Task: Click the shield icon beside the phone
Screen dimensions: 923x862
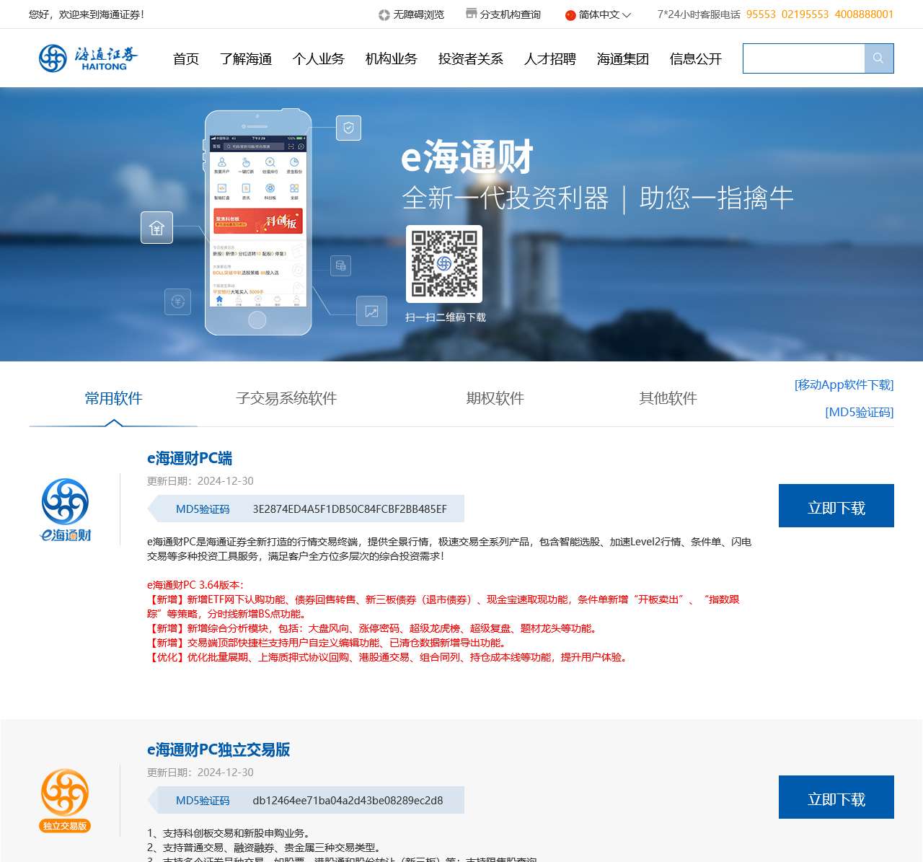Action: [349, 128]
